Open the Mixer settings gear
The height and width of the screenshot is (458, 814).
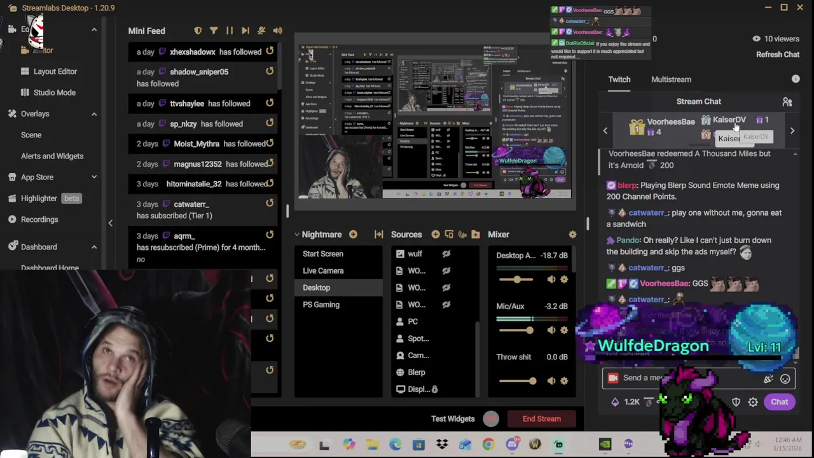point(572,234)
